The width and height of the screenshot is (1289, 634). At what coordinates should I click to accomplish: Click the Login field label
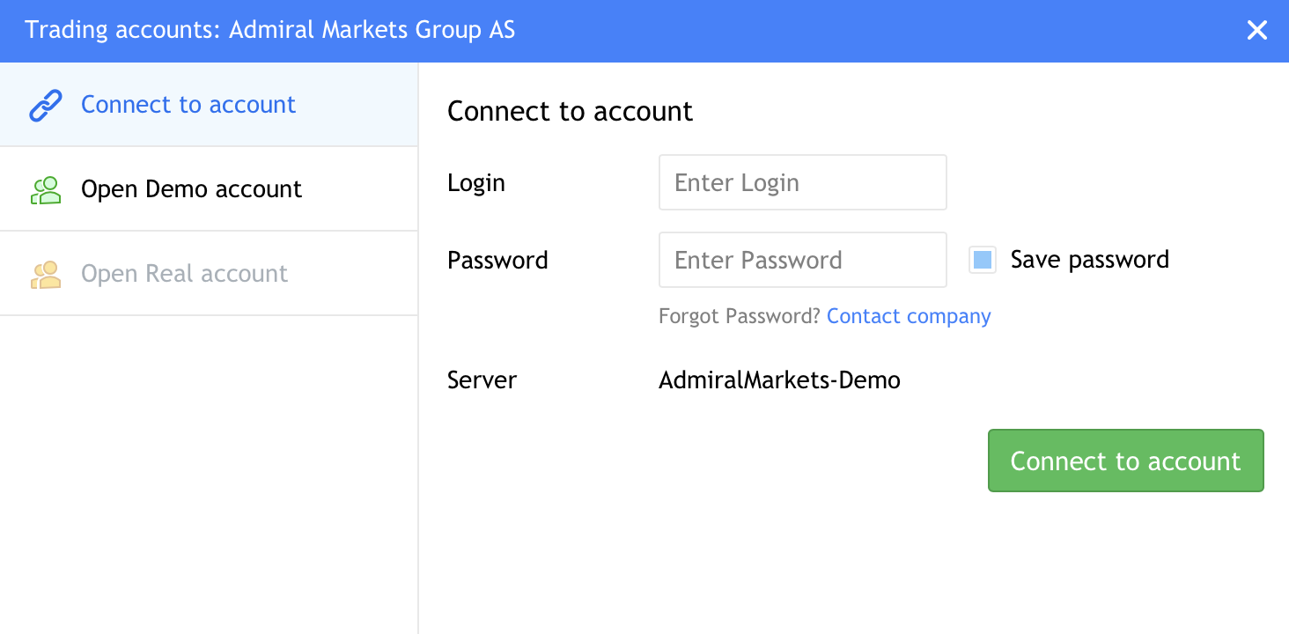coord(476,183)
